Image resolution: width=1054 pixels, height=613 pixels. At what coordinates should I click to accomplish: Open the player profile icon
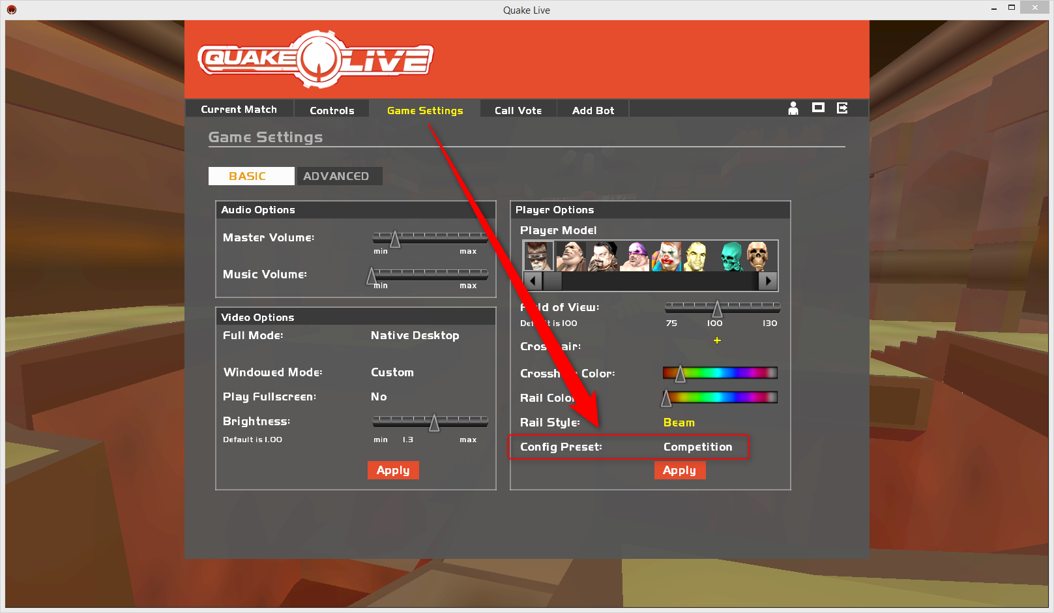pos(793,108)
